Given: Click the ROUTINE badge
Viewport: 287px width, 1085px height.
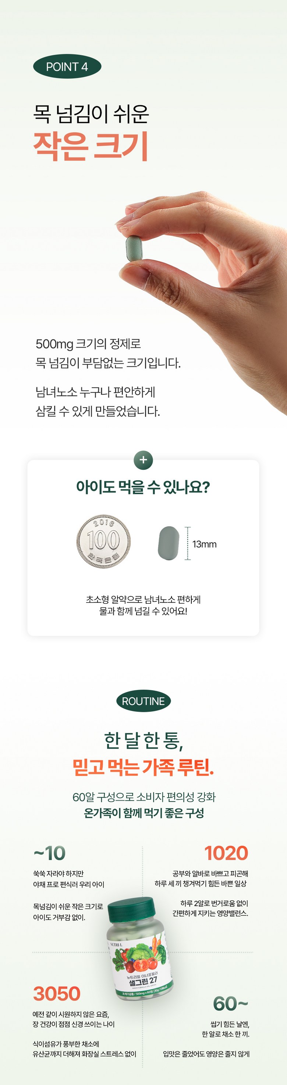Looking at the screenshot, I should [x=143, y=701].
